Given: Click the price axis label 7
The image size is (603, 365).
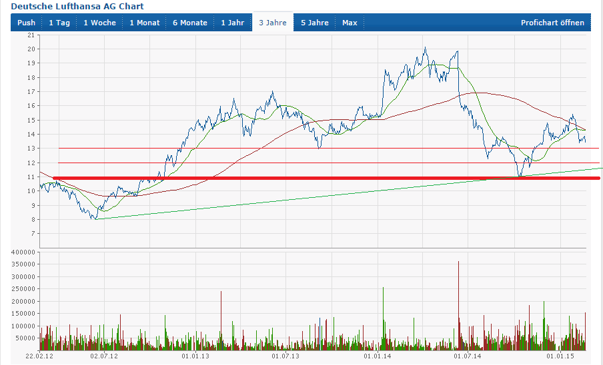Looking at the screenshot, I should click(33, 233).
